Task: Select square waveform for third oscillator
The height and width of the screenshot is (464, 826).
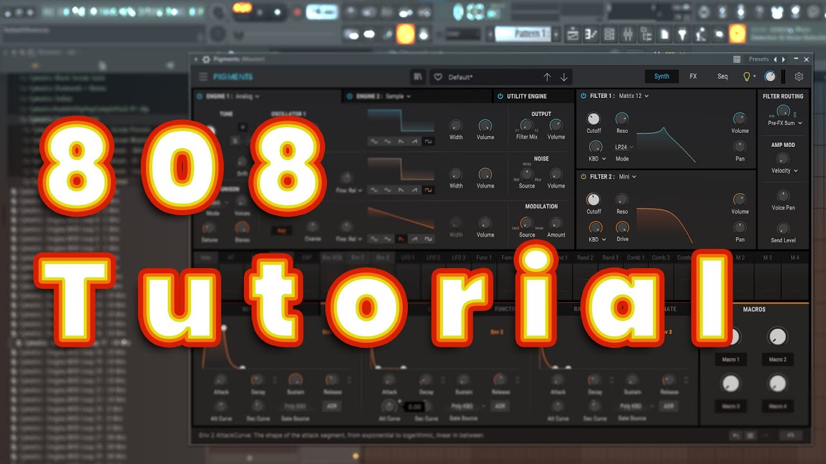Action: coord(428,239)
